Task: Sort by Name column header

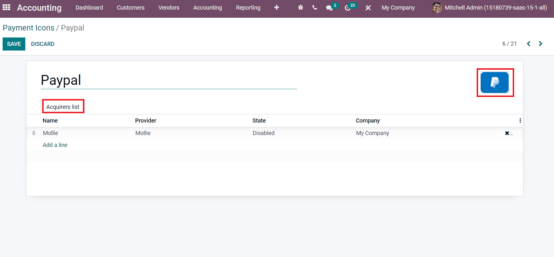Action: click(50, 121)
